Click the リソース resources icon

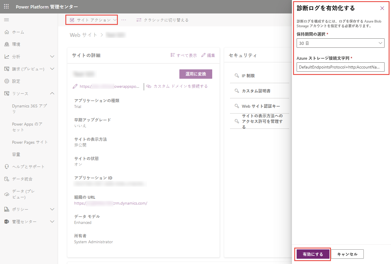(x=7, y=93)
